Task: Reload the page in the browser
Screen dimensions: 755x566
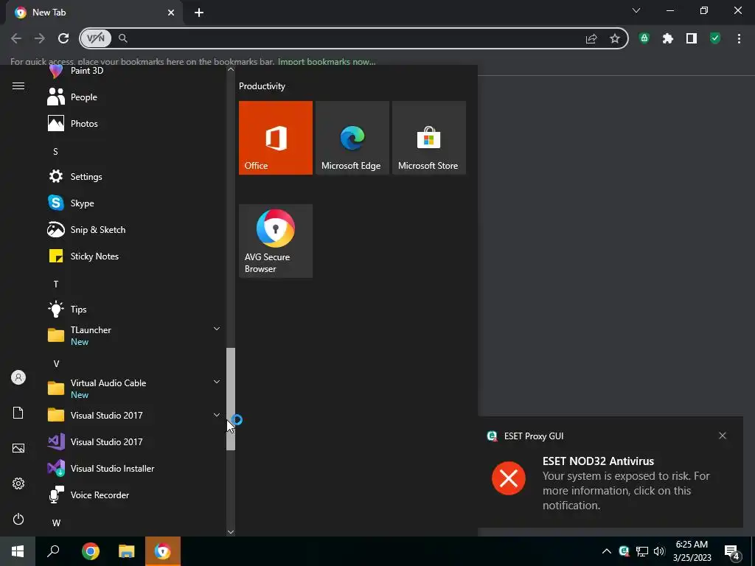Action: click(63, 38)
